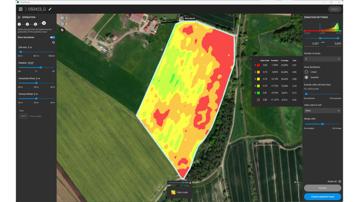Select the Linear zone distribution option
This screenshot has height=202, width=359.
(306, 71)
